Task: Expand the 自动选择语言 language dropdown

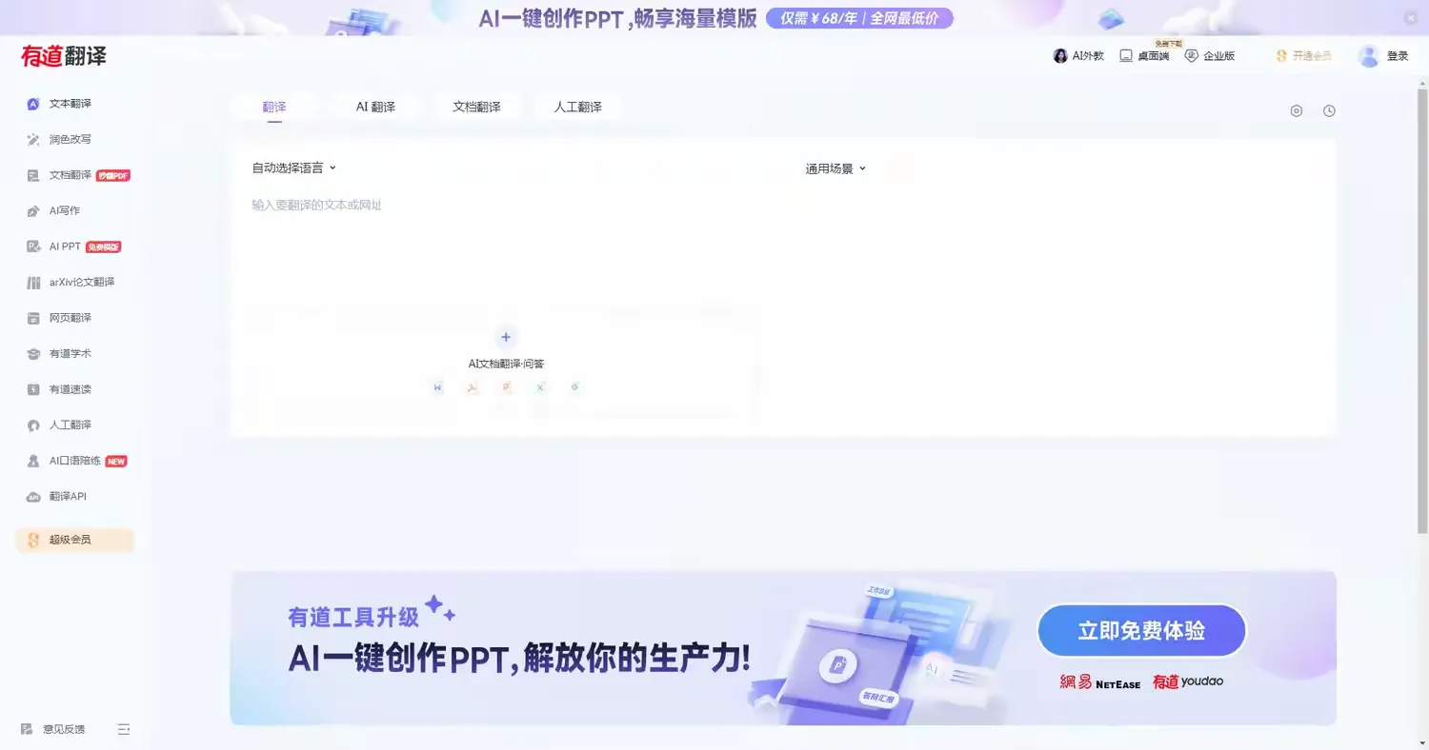Action: tap(294, 168)
